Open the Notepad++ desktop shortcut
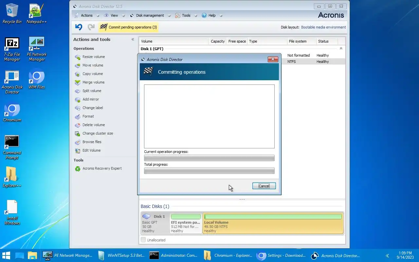Image resolution: width=419 pixels, height=262 pixels. click(x=37, y=13)
